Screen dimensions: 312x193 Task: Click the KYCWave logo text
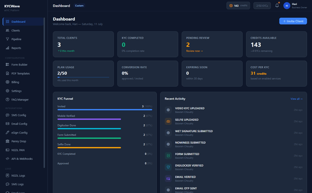tap(12, 6)
